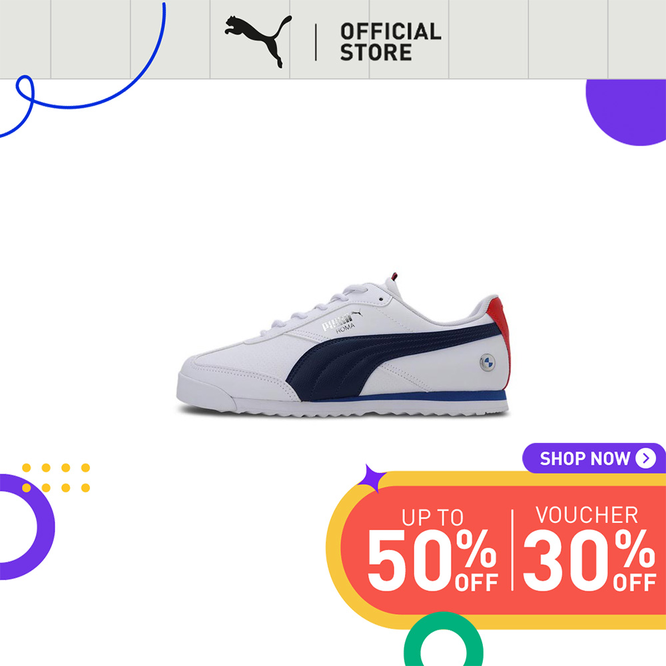Click the Official Store text
Viewport: 666px width, 666px height.
coord(390,41)
